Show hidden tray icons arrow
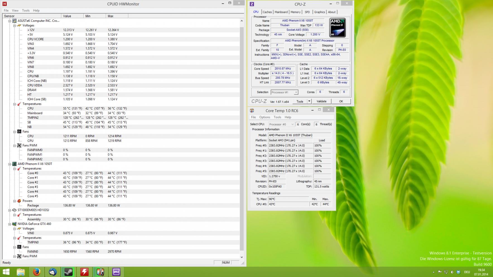493x277 pixels. coord(433,272)
